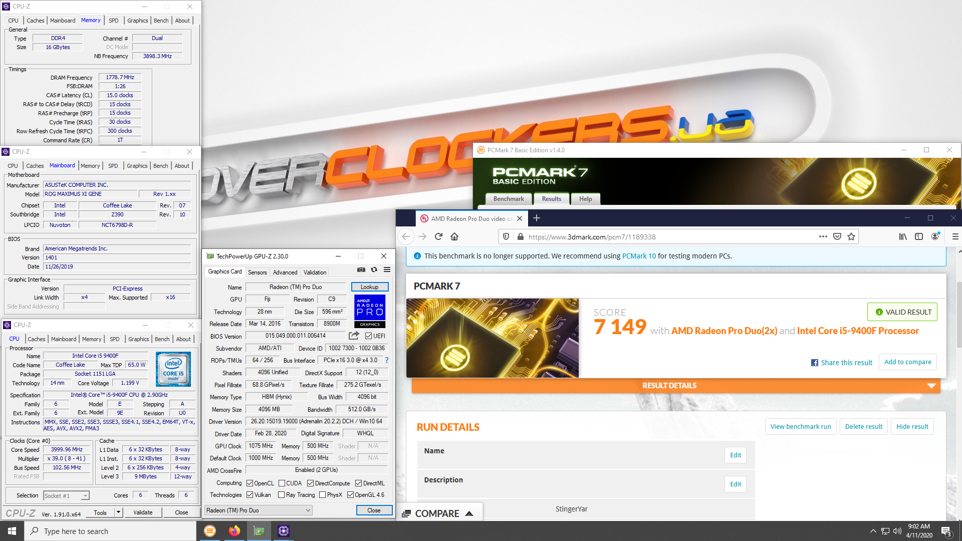The height and width of the screenshot is (541, 962).
Task: Open CPU-Z Socket #1 selection dropdown
Action: click(66, 495)
